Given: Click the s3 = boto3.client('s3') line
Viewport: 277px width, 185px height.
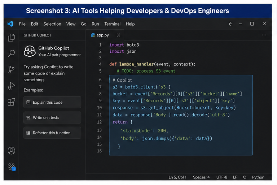Looking at the screenshot, I should (x=141, y=87).
